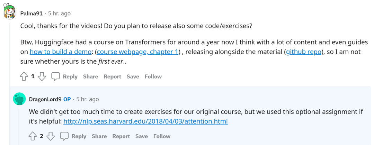
Task: Open Palma91's avatar profile picture
Action: [x=9, y=13]
